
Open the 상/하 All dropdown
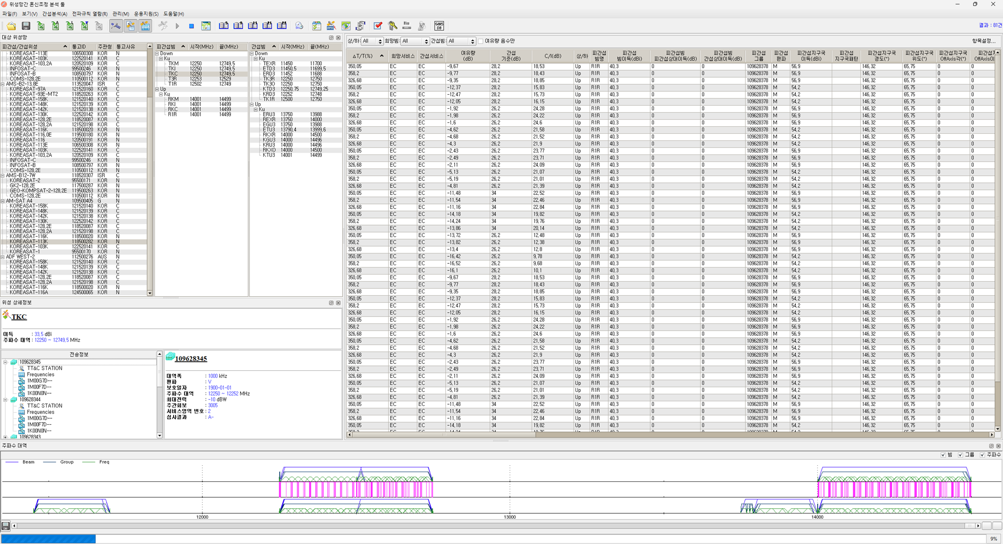pyautogui.click(x=372, y=41)
